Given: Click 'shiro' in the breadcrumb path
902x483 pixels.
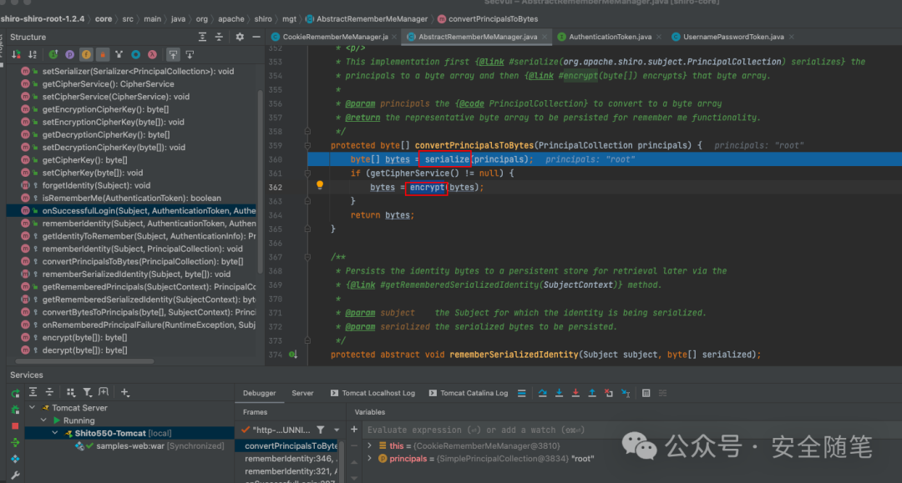Looking at the screenshot, I should [263, 19].
